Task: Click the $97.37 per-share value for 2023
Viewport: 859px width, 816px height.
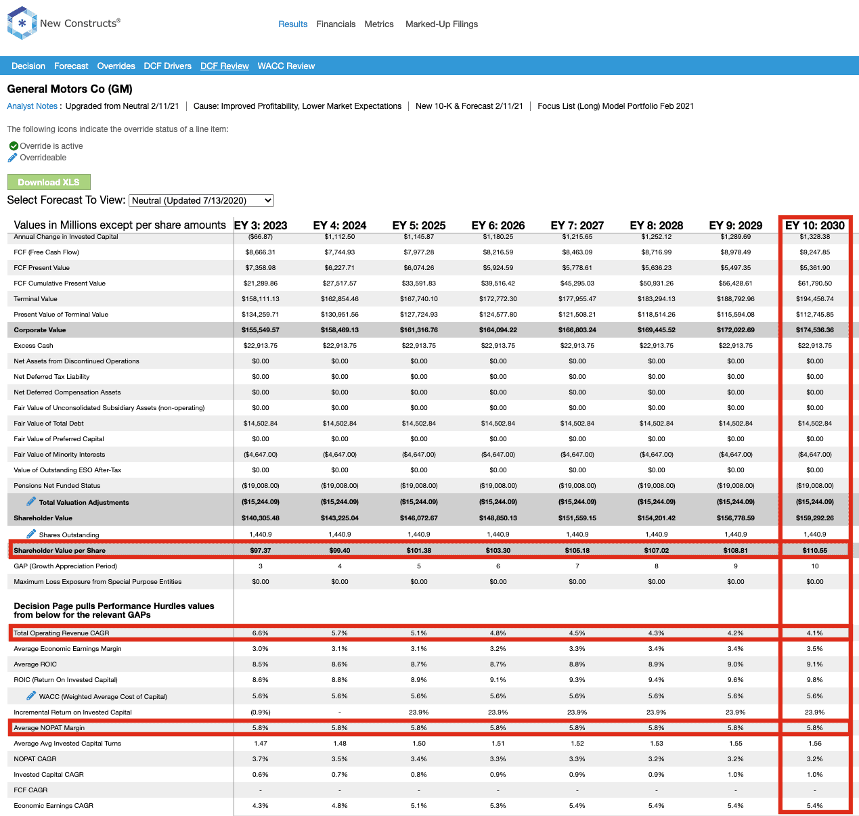Action: pos(261,551)
